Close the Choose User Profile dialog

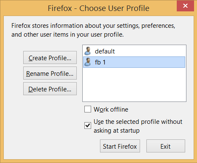pyautogui.click(x=185, y=6)
